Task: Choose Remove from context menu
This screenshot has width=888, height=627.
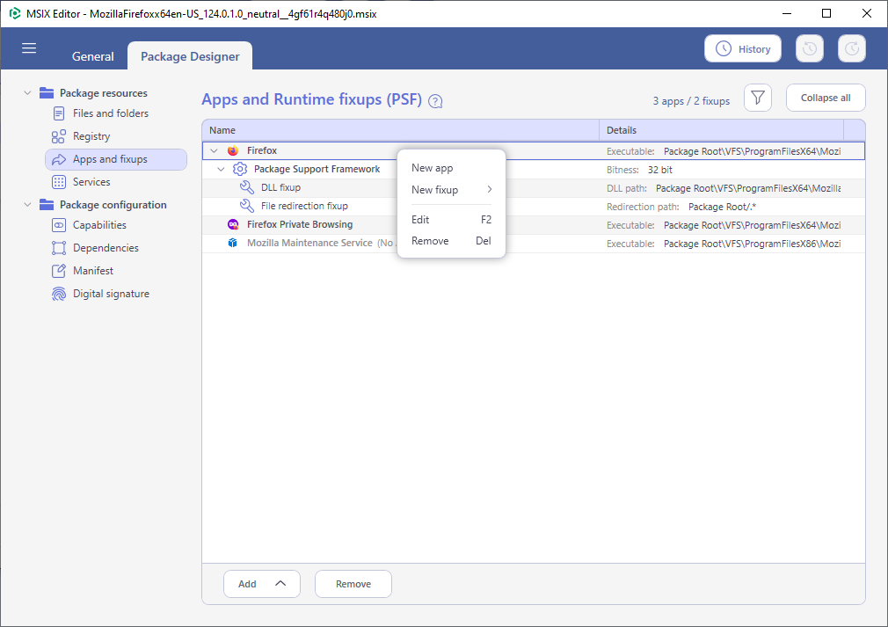Action: 451,241
